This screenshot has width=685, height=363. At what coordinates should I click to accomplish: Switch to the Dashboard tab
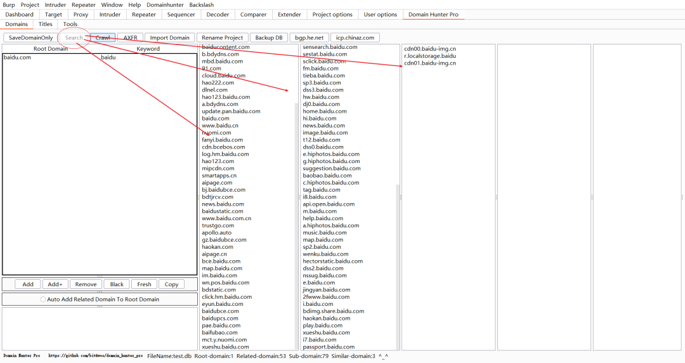pyautogui.click(x=19, y=15)
